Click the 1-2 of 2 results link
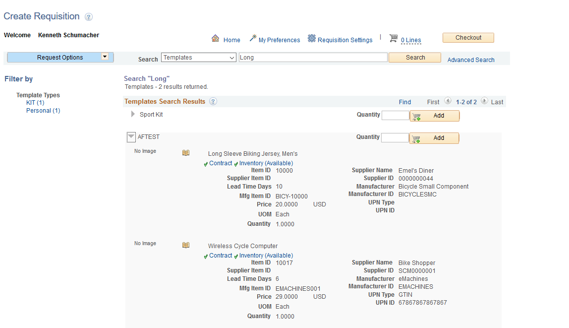This screenshot has width=569, height=328. pyautogui.click(x=466, y=102)
